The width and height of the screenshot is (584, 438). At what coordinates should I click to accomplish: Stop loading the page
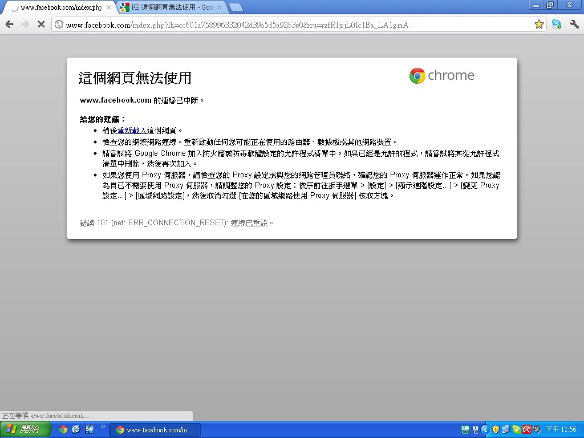coord(41,25)
